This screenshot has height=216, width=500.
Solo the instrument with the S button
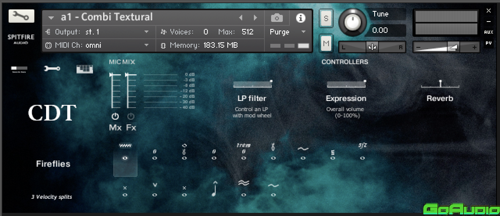(326, 19)
